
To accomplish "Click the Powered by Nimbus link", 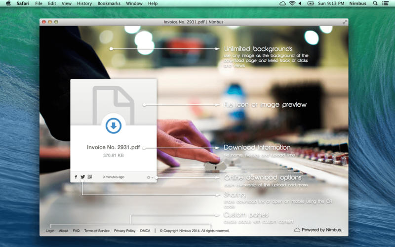I will [318, 230].
